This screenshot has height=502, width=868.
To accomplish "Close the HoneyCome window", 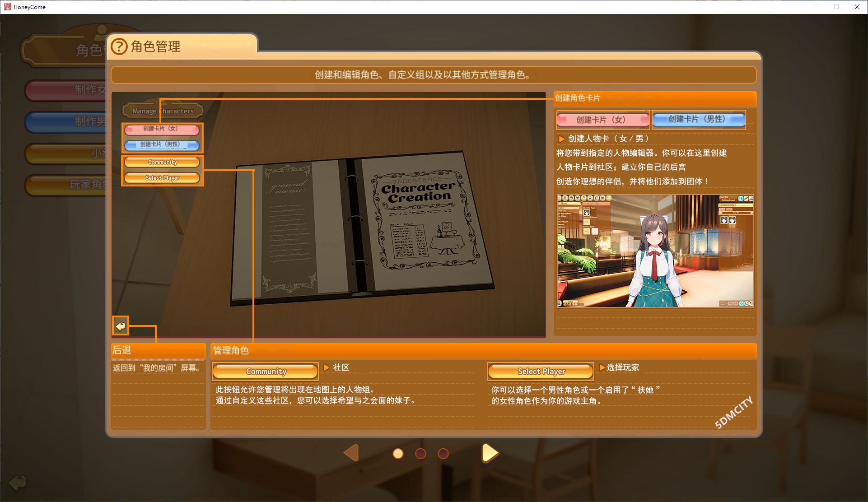I will click(x=857, y=7).
